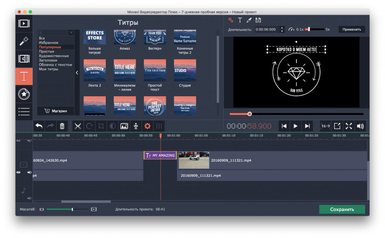Open the Filters magic wand tab
The height and width of the screenshot is (238, 385).
24,41
